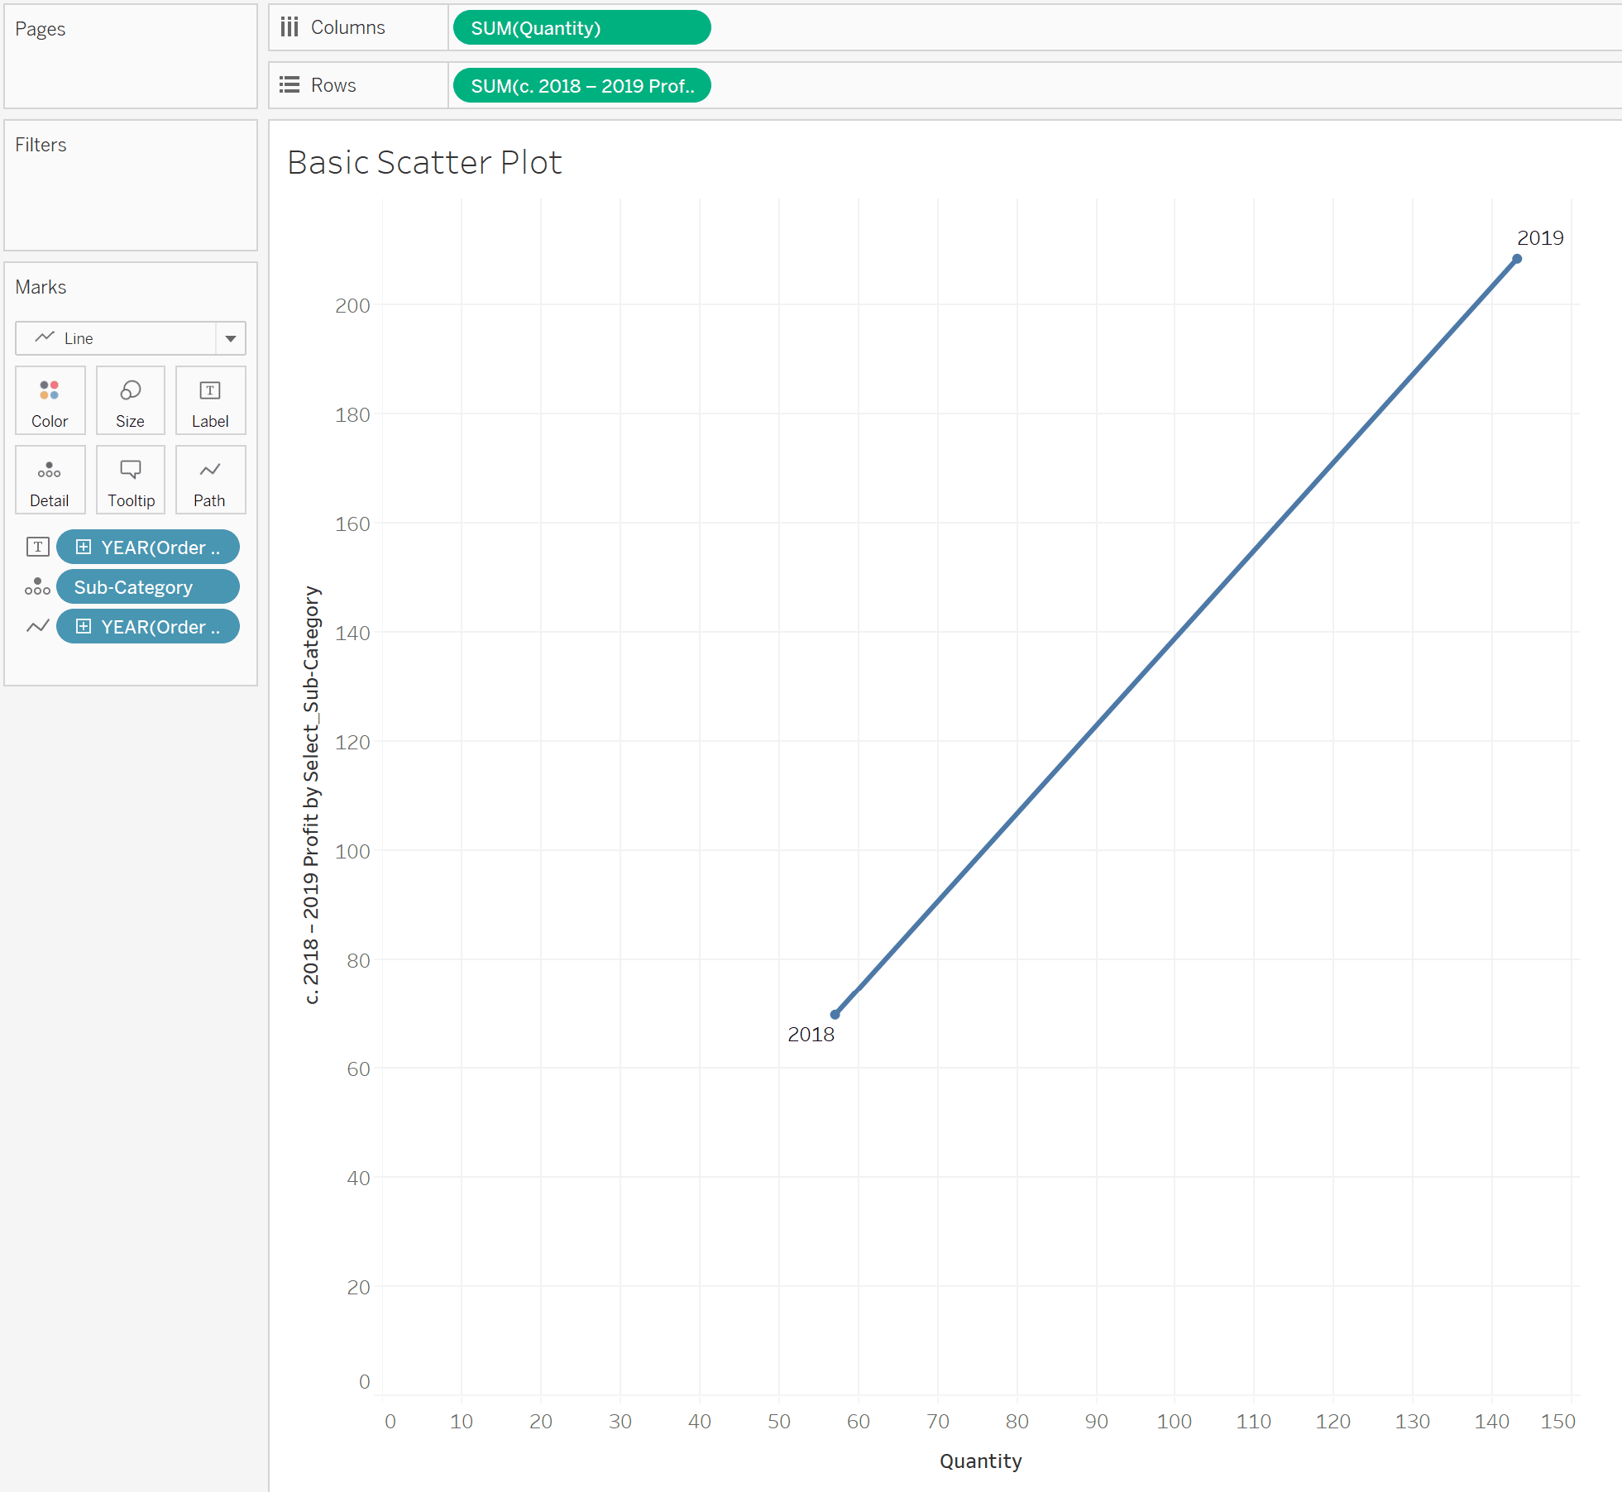This screenshot has width=1622, height=1492.
Task: Select the SUM(Quantity) pill on Columns
Action: [582, 27]
